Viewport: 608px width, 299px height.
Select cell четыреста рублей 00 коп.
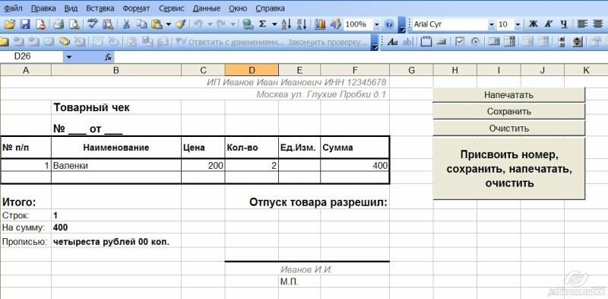click(x=116, y=241)
